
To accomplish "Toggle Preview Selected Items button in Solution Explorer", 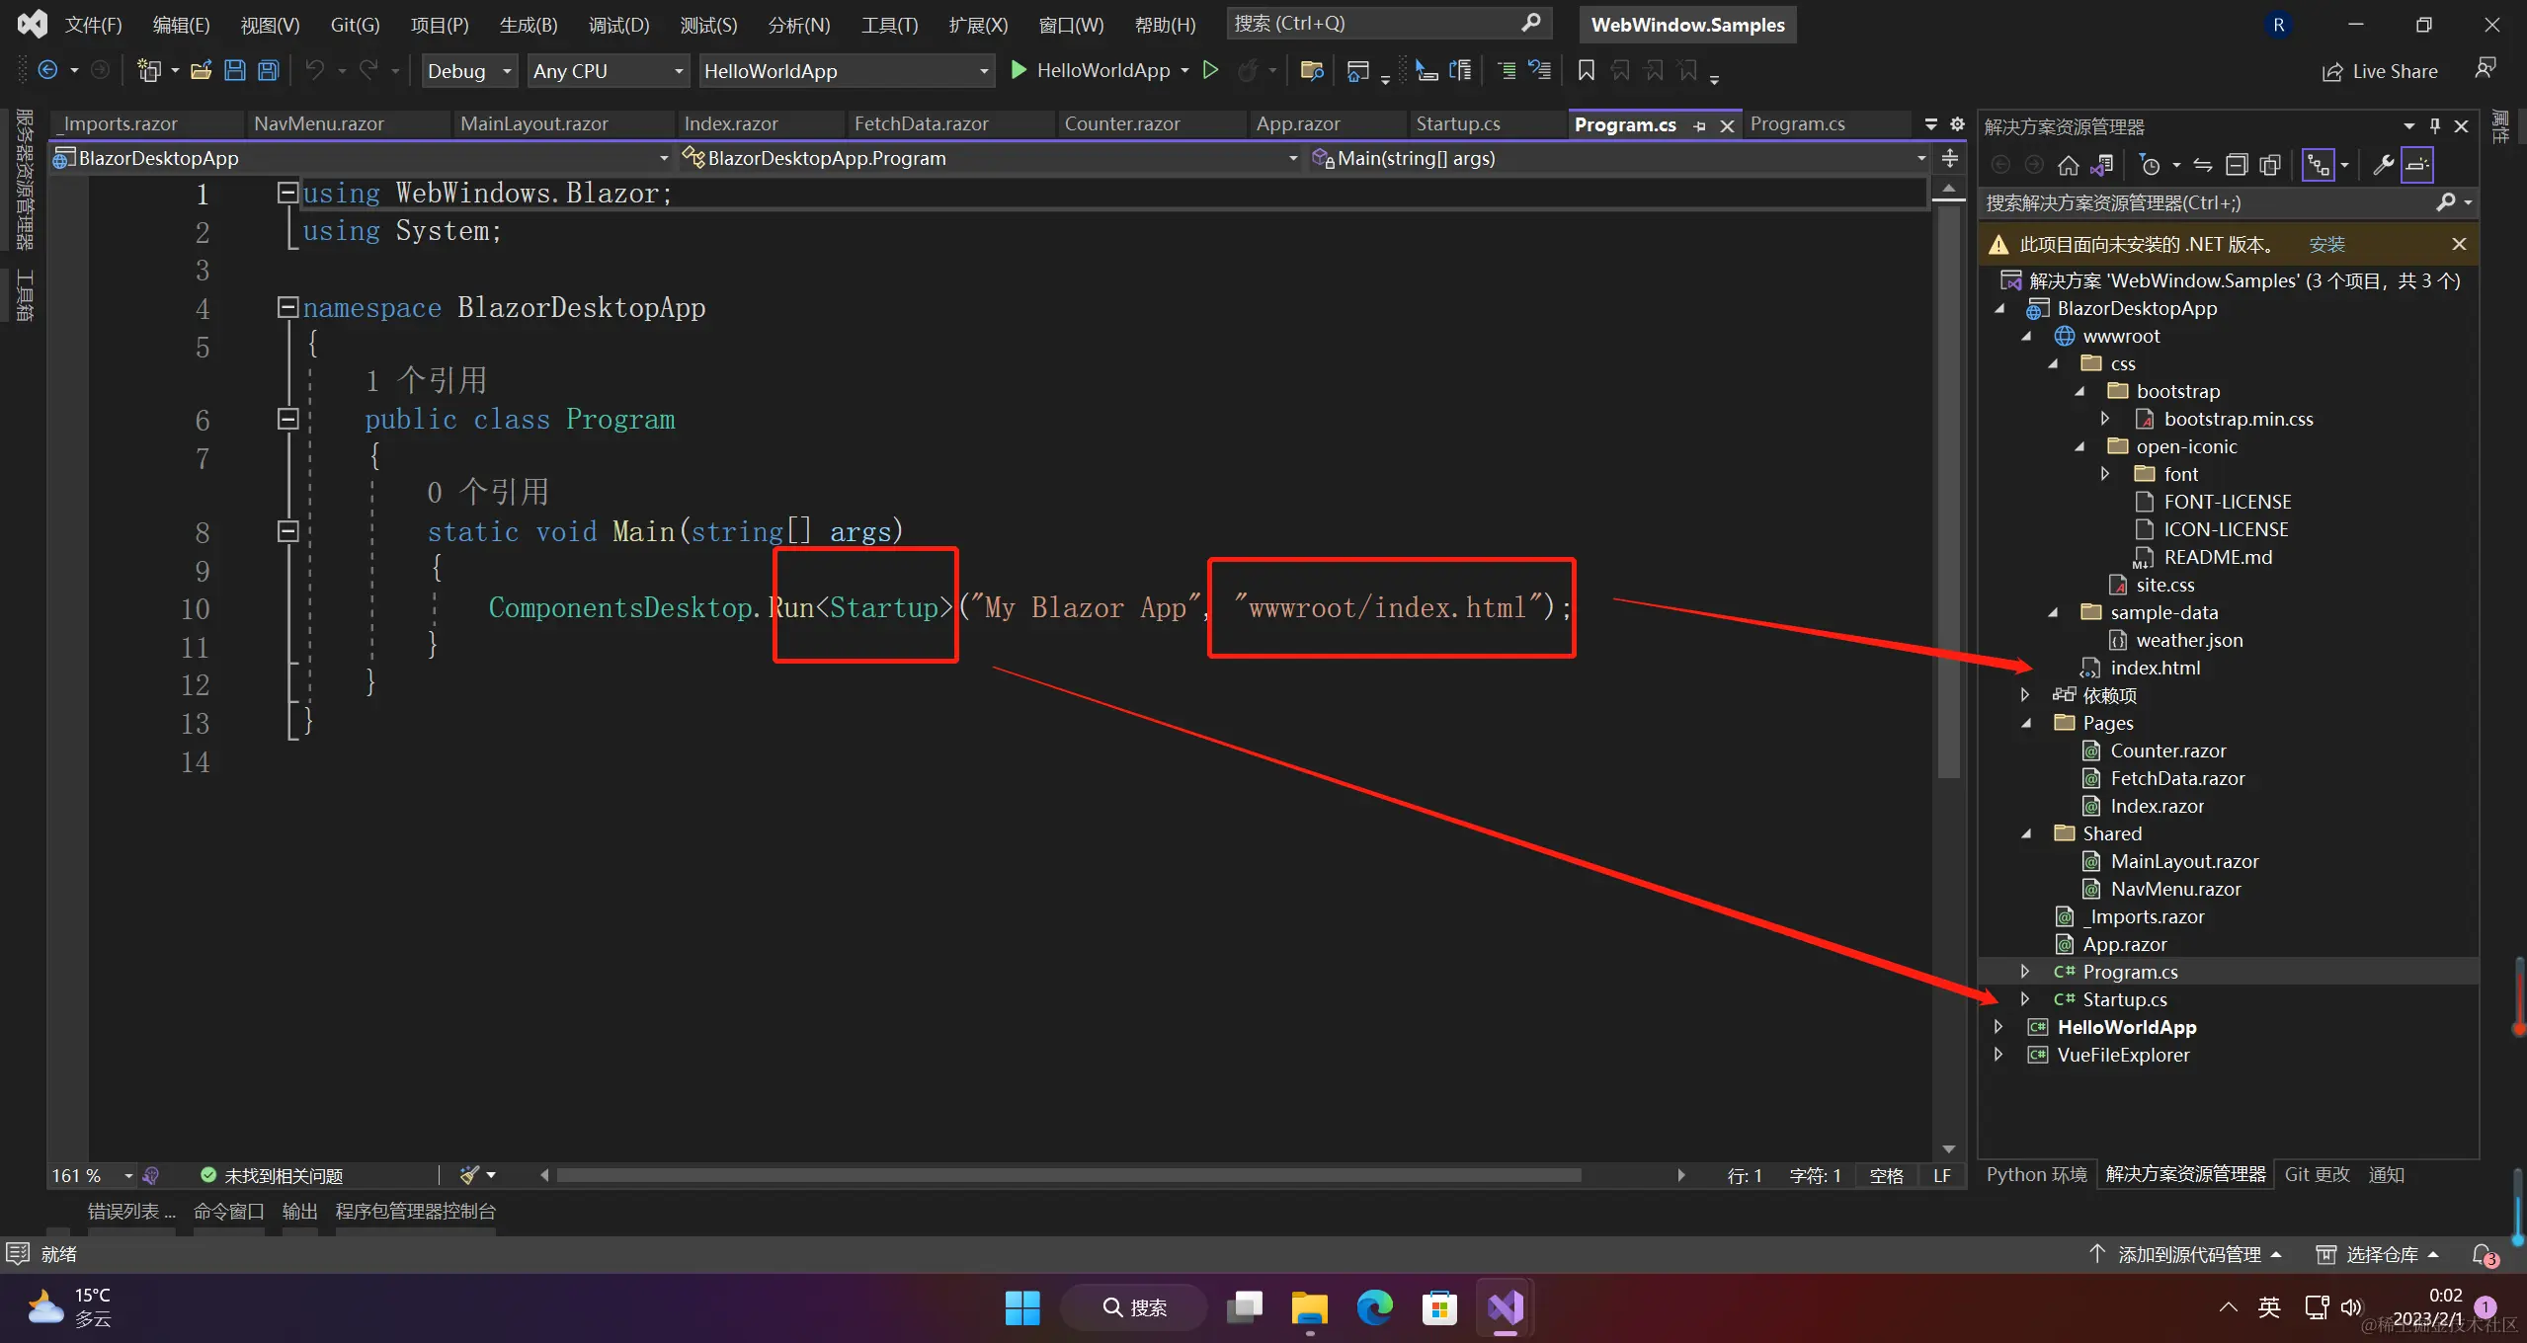I will coord(2416,165).
